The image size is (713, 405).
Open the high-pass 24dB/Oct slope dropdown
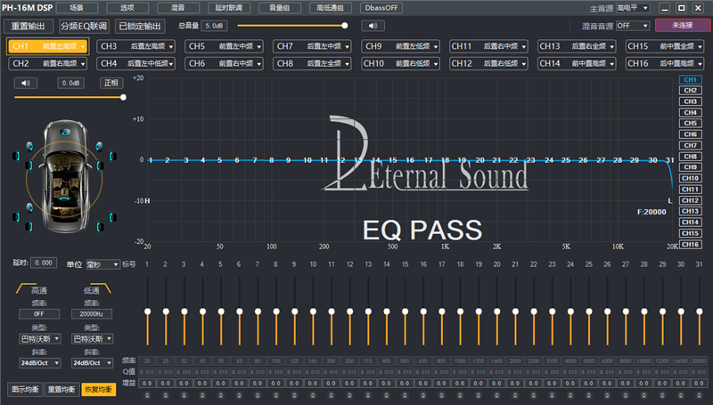[x=40, y=363]
